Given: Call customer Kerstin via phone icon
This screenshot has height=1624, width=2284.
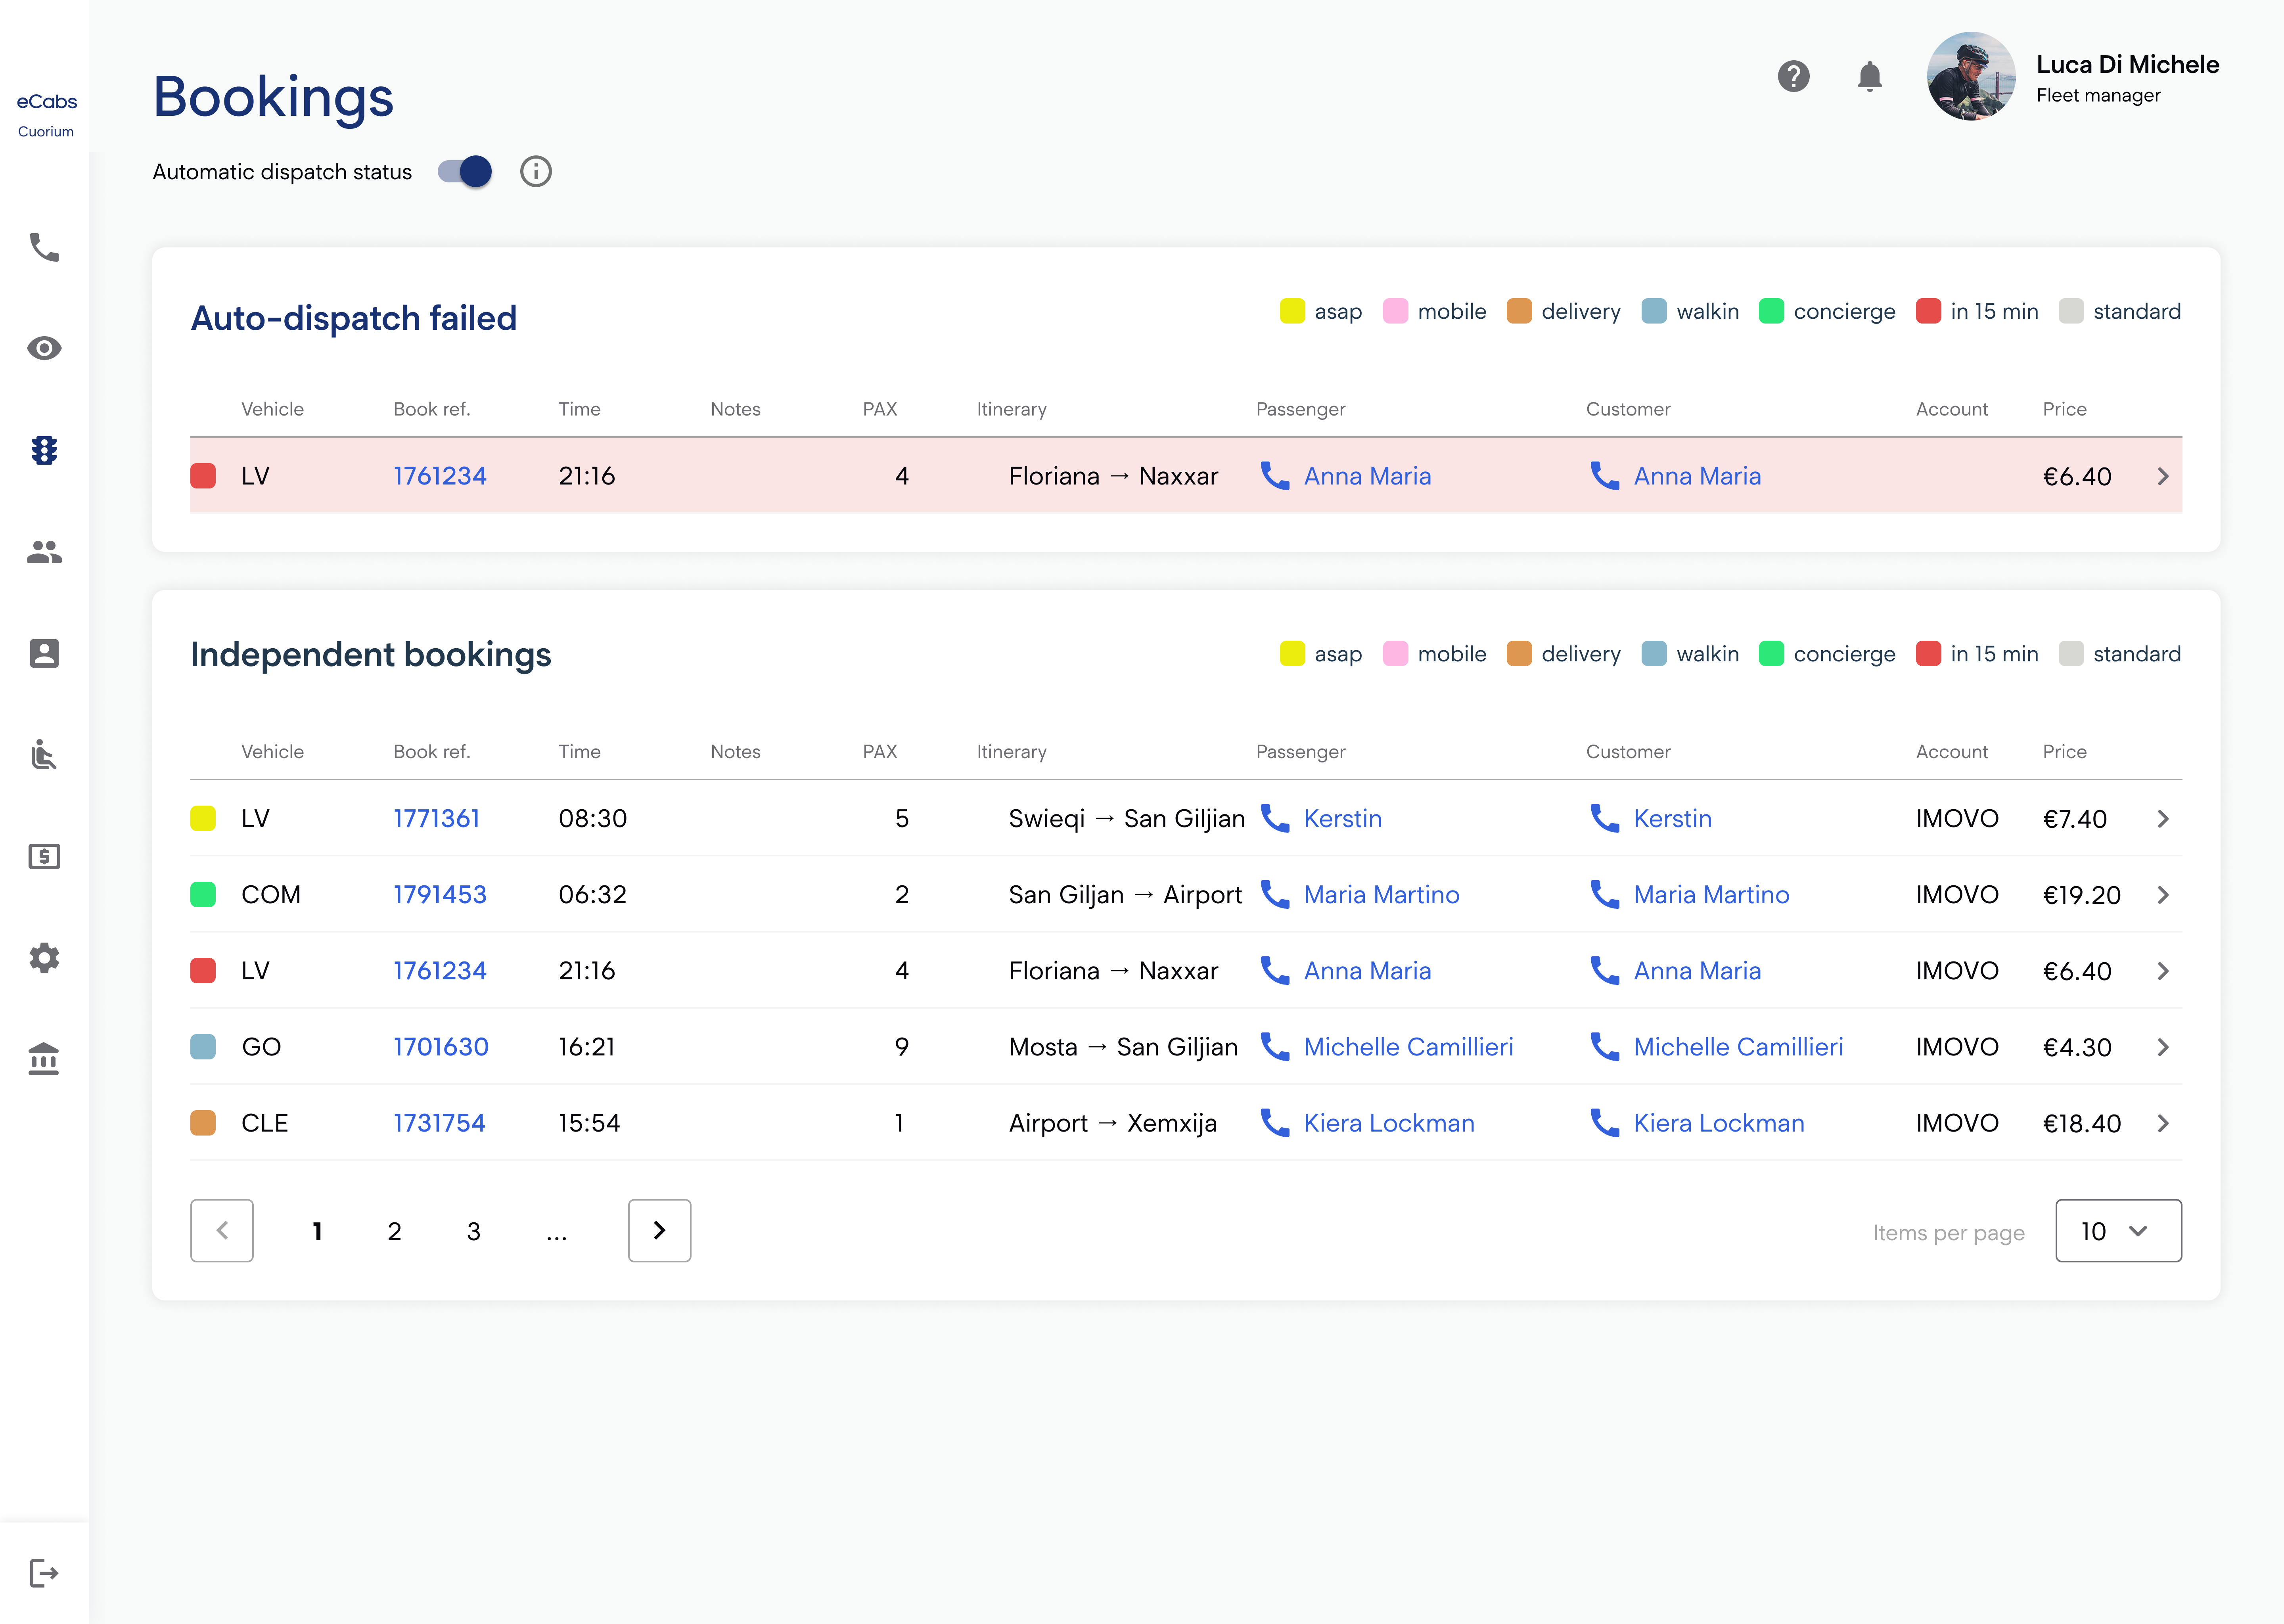Looking at the screenshot, I should pyautogui.click(x=1605, y=818).
